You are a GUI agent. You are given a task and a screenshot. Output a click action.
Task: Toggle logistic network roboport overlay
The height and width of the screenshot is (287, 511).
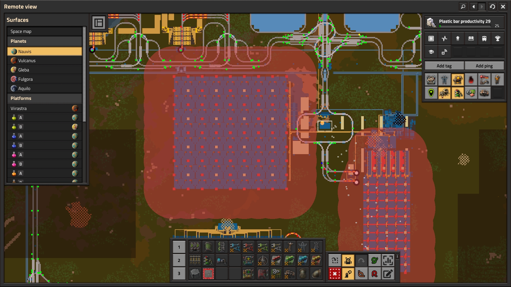[x=431, y=80]
